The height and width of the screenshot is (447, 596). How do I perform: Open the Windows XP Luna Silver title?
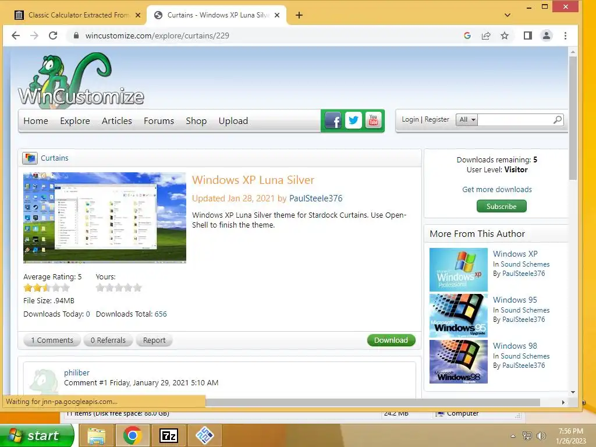coord(253,180)
